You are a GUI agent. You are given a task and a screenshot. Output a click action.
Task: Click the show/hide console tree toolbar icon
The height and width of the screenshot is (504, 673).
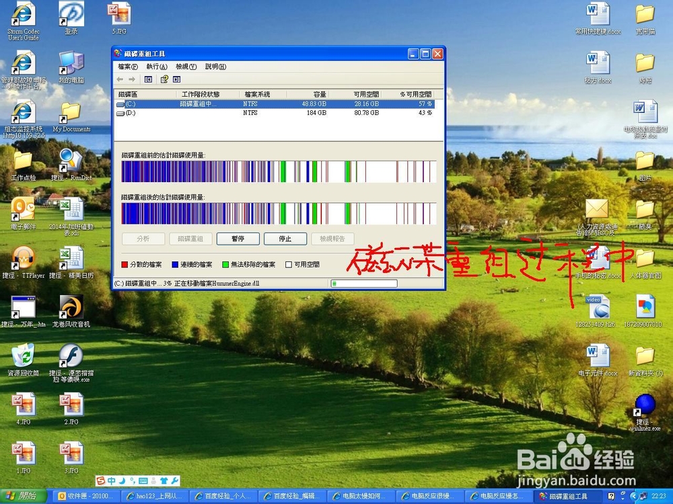148,80
